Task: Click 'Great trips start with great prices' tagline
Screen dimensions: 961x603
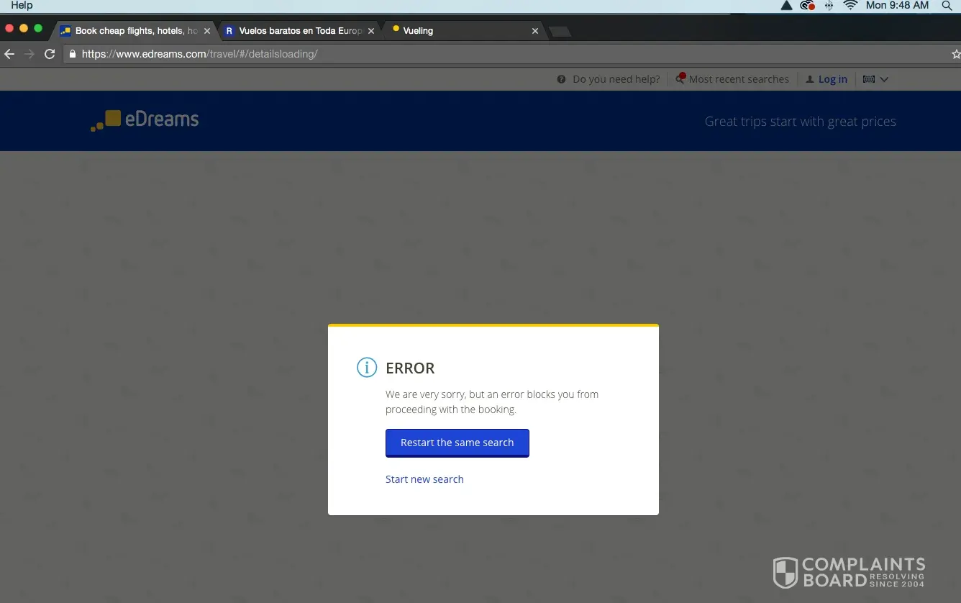Action: point(801,122)
